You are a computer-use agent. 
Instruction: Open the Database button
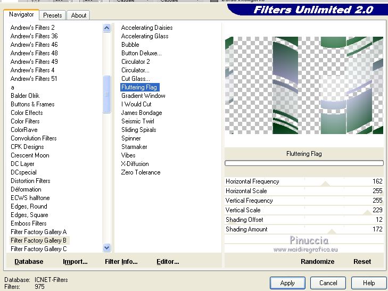(29, 262)
